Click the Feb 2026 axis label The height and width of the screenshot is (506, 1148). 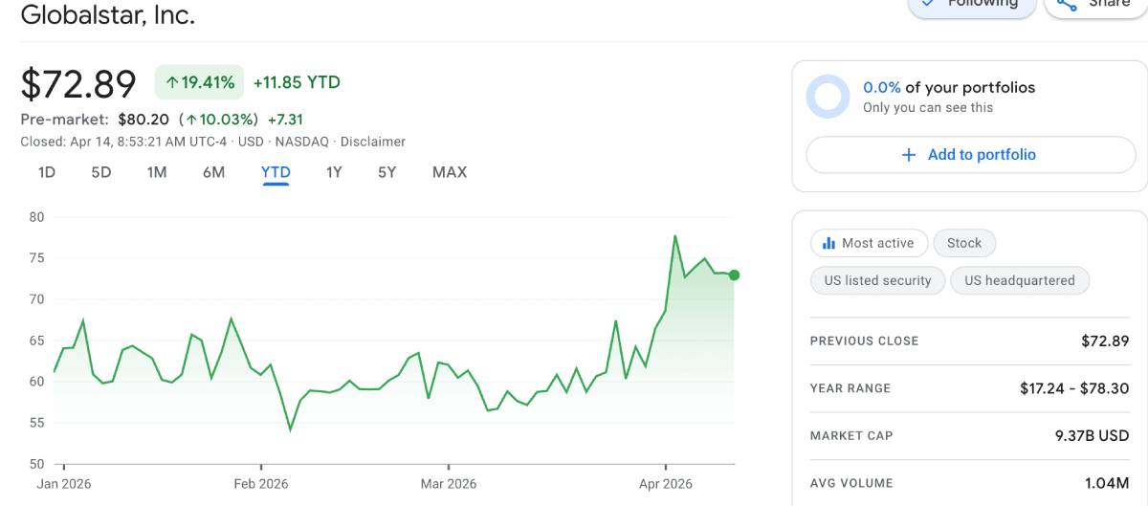pos(261,484)
